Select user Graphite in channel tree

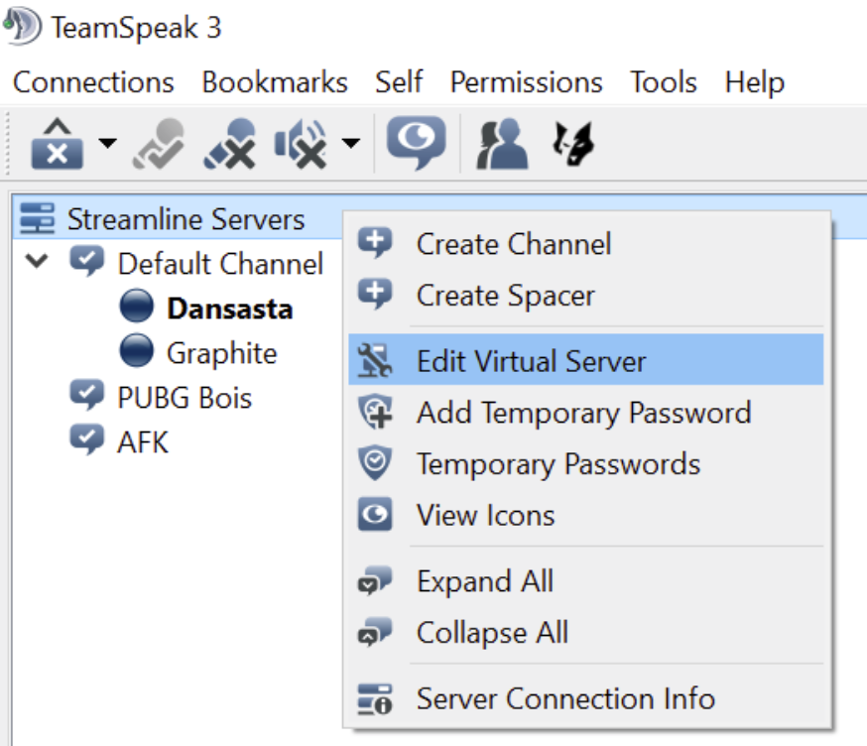click(x=222, y=353)
